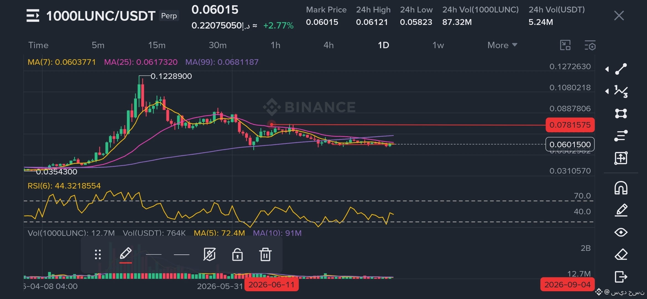647x299 pixels.
Task: Click the Perp contract badge
Action: coord(169,16)
